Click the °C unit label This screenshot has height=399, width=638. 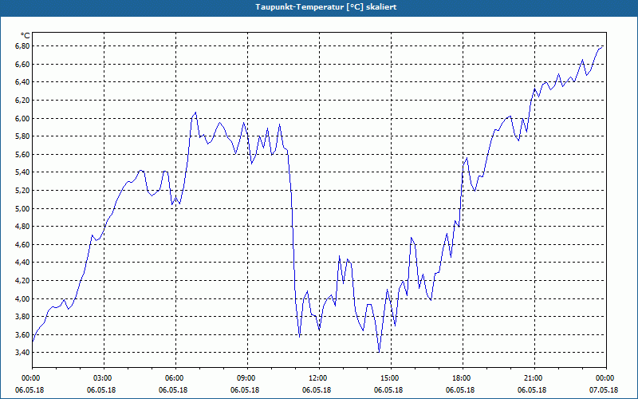click(x=26, y=36)
